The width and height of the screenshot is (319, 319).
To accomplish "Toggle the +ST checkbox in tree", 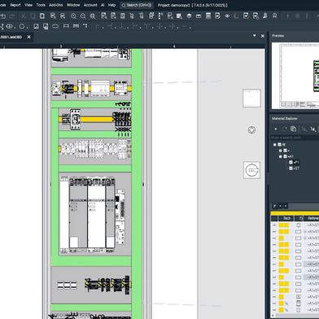I will click(x=291, y=168).
